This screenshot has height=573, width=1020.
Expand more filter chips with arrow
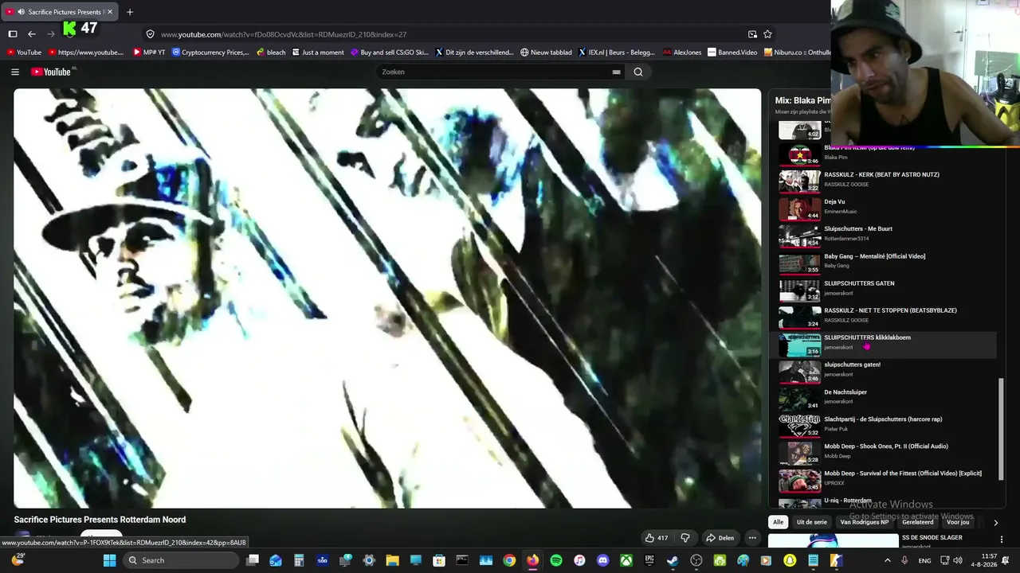click(x=995, y=523)
